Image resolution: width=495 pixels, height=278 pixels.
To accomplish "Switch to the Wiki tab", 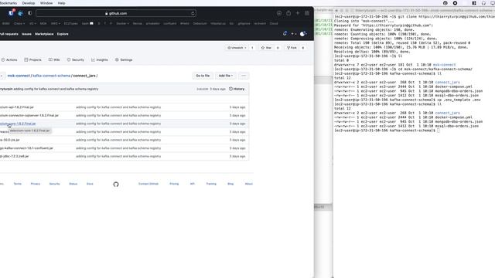I will coord(54,59).
